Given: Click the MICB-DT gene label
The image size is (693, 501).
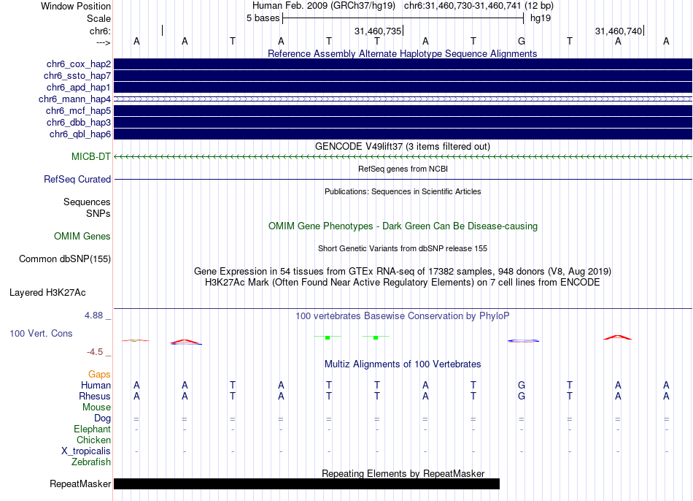Looking at the screenshot, I should [91, 157].
